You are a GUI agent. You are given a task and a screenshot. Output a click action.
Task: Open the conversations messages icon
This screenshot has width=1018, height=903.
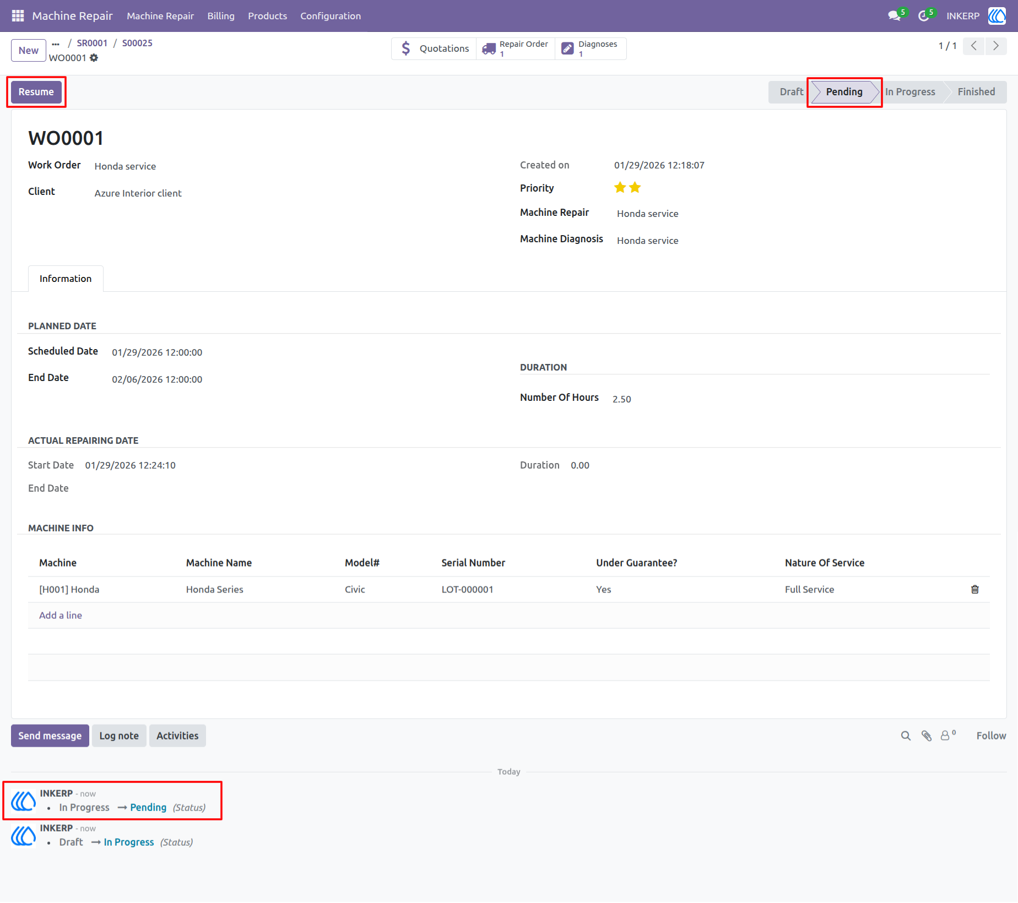click(x=895, y=16)
